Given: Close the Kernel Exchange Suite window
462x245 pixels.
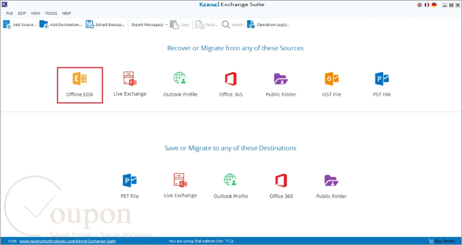Looking at the screenshot, I should [x=457, y=5].
